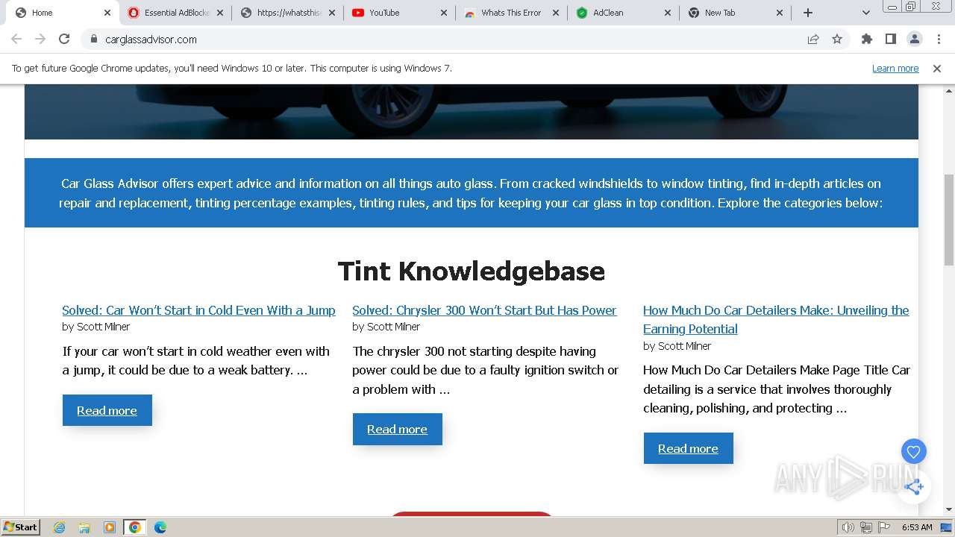This screenshot has width=955, height=537.
Task: Open the Extensions puzzle icon
Action: [x=866, y=39]
